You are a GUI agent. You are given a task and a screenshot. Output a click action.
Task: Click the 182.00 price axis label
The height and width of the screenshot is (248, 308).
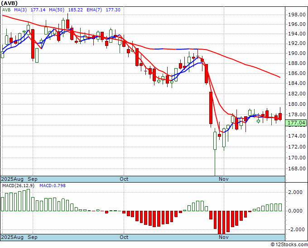tap(297, 94)
